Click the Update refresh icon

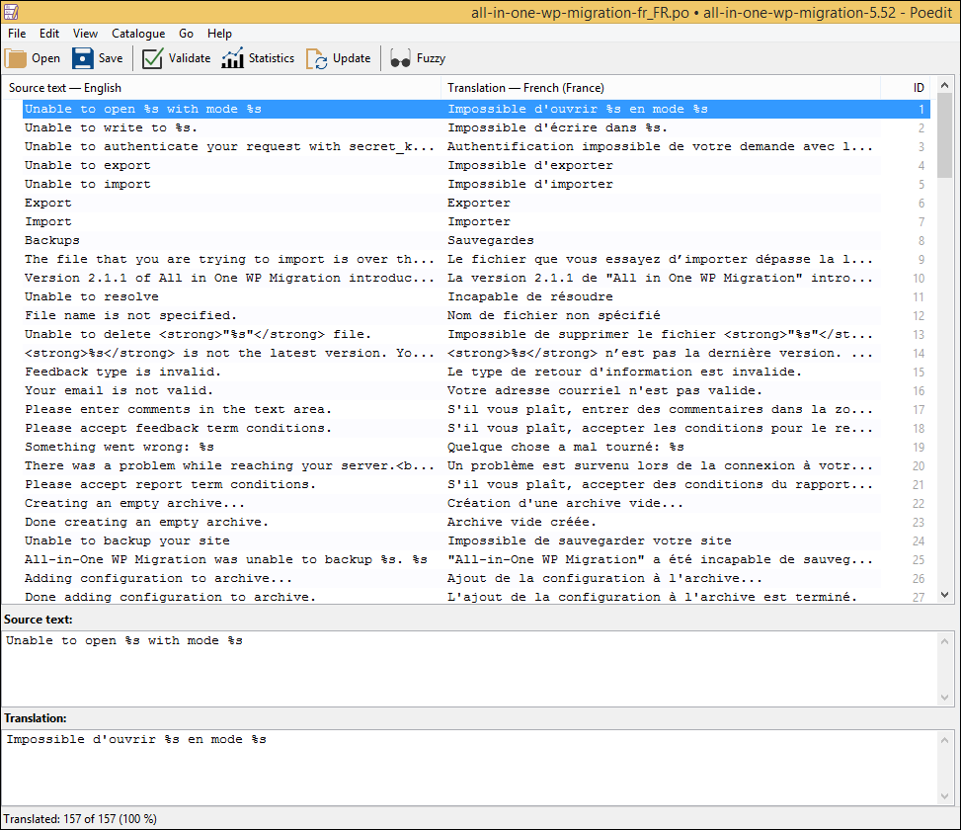point(316,59)
